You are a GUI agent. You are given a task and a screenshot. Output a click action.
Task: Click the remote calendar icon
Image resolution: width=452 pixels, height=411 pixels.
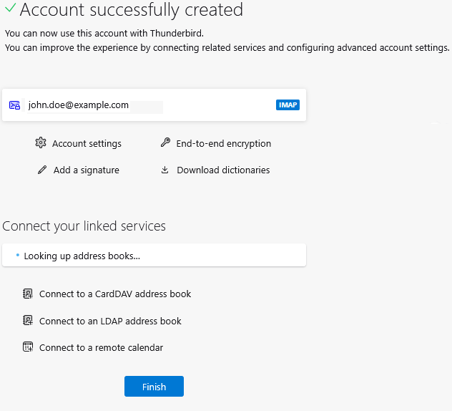click(x=28, y=347)
